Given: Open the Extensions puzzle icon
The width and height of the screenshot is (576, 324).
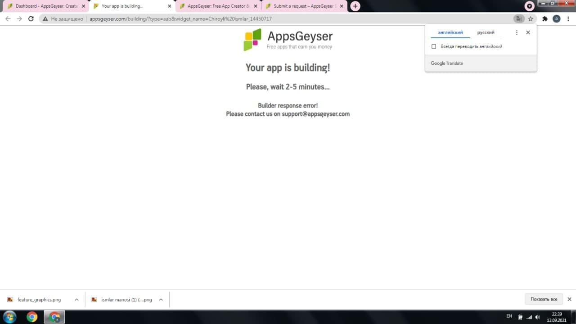Looking at the screenshot, I should coord(545,19).
